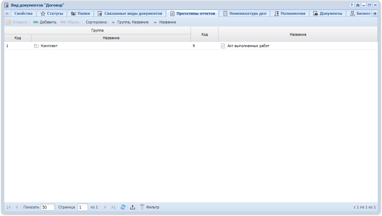Click the Акт выполненных работ document icon
The width and height of the screenshot is (382, 216).
223,46
